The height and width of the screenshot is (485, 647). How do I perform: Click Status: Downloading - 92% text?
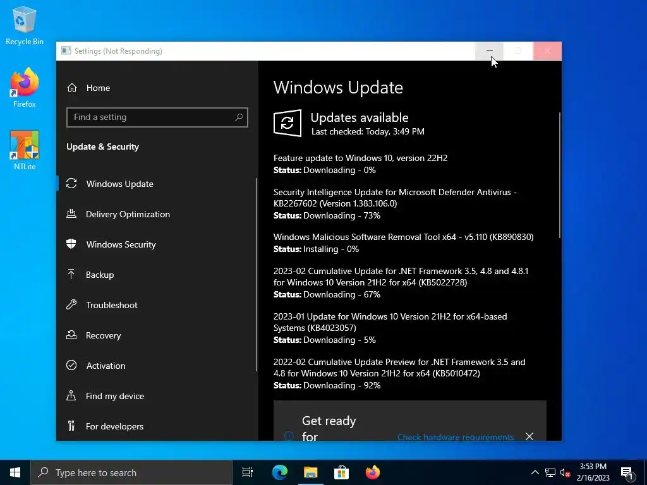click(x=327, y=385)
